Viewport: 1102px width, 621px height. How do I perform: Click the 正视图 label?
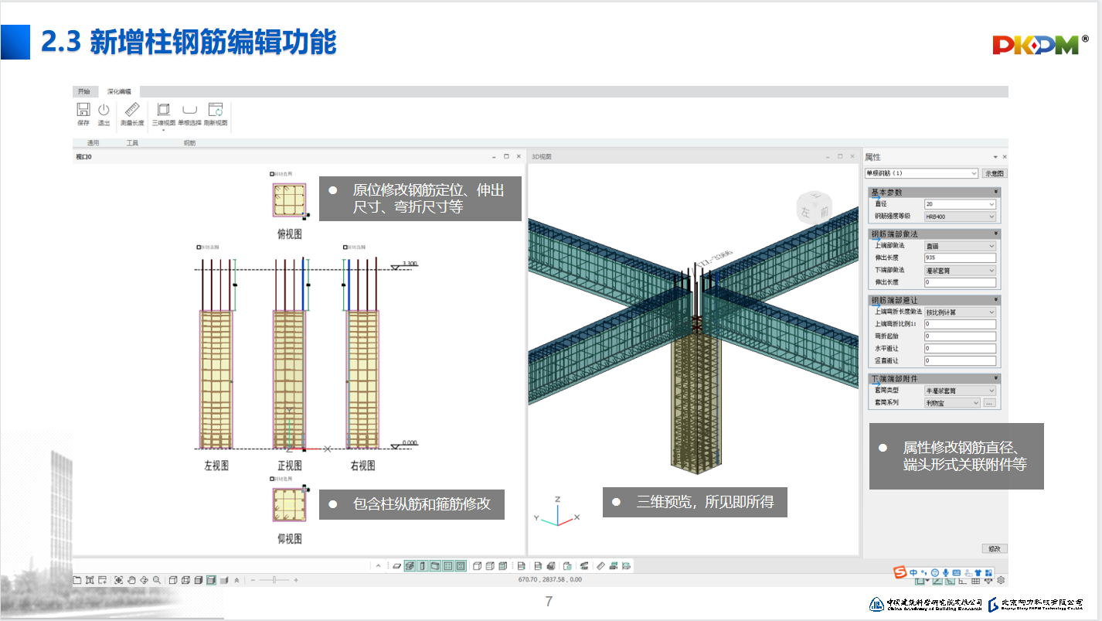pos(290,466)
